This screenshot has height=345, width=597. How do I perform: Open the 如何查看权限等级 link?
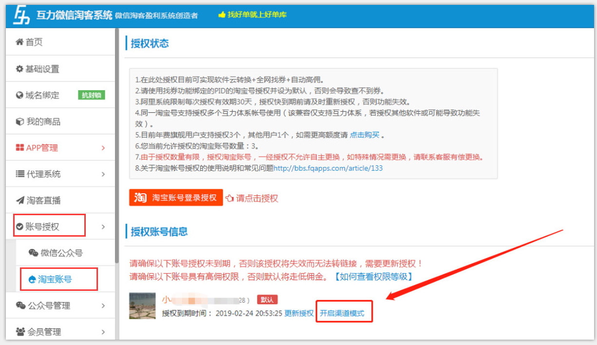pos(373,277)
